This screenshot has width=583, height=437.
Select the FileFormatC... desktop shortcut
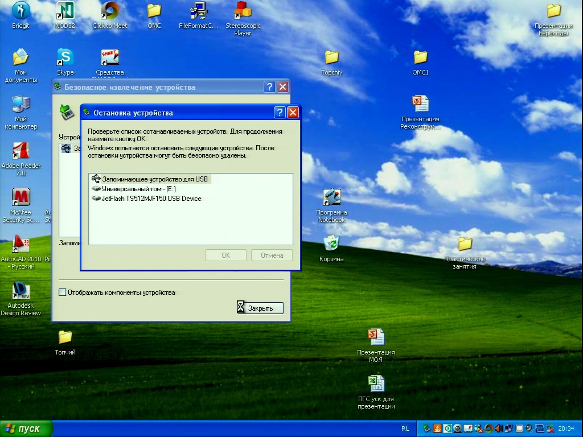[x=199, y=15]
